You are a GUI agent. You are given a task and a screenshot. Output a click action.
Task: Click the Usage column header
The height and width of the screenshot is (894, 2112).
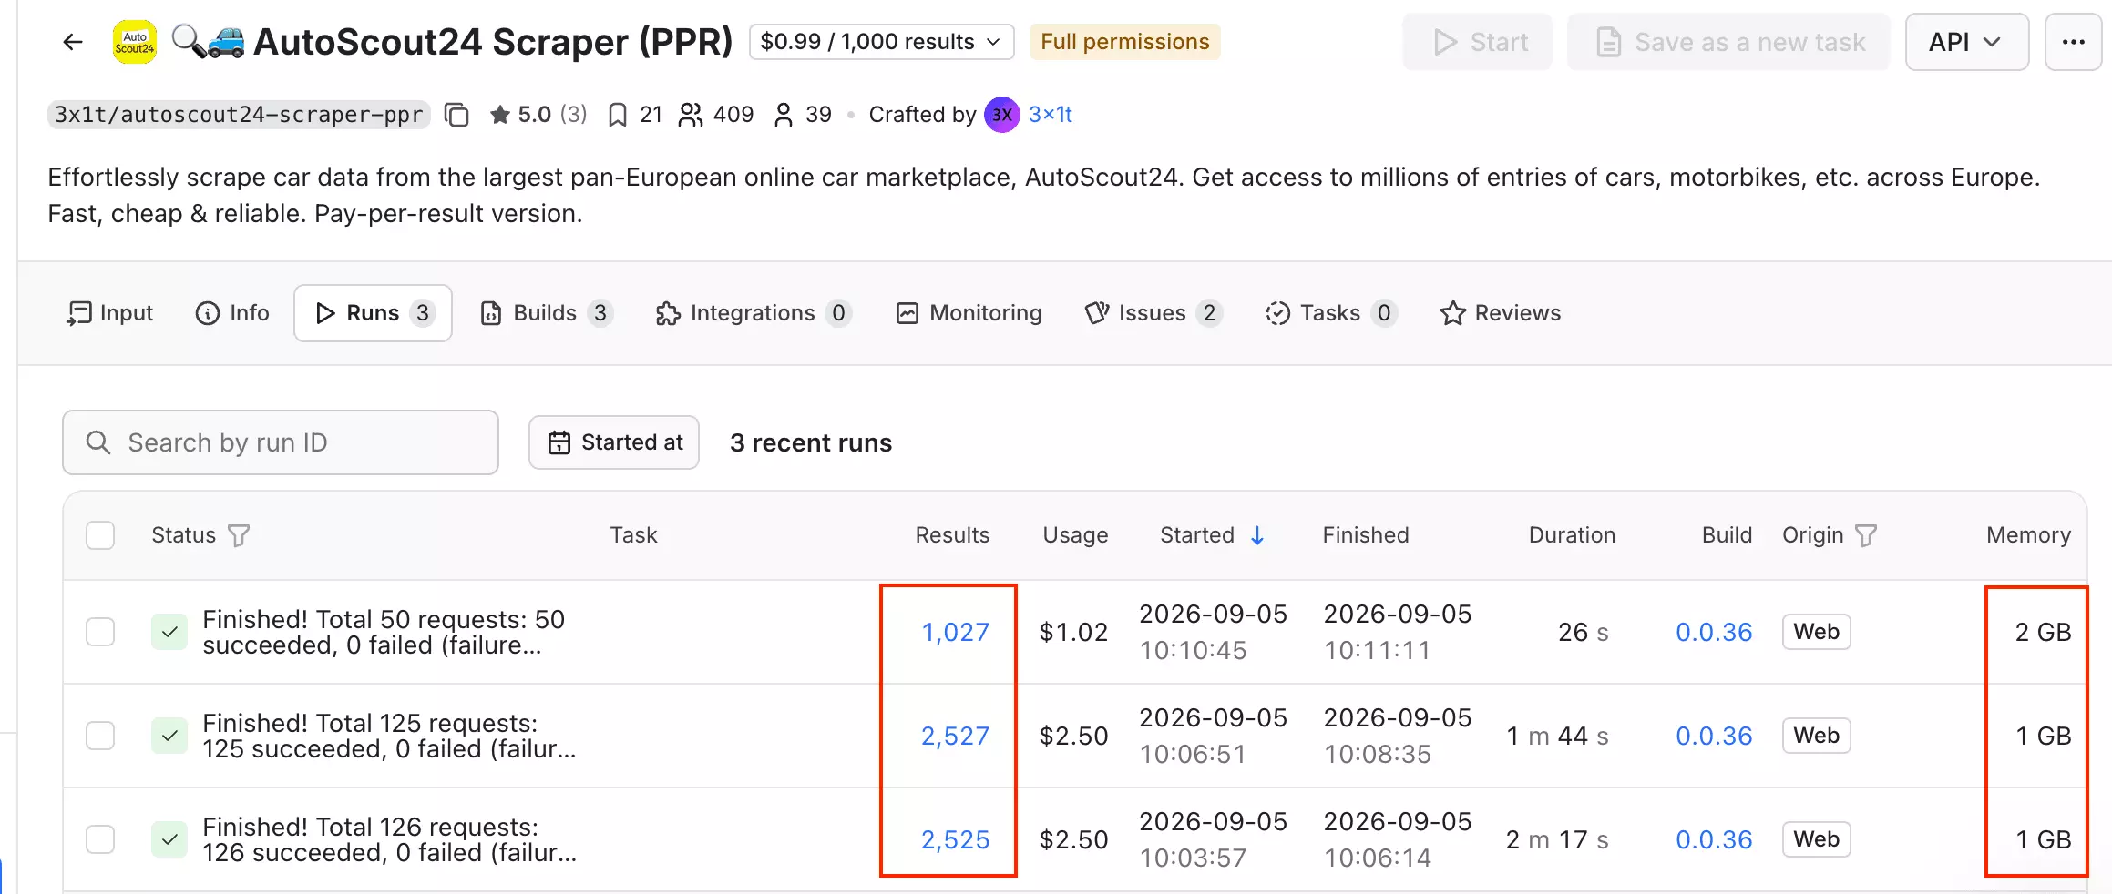tap(1075, 535)
